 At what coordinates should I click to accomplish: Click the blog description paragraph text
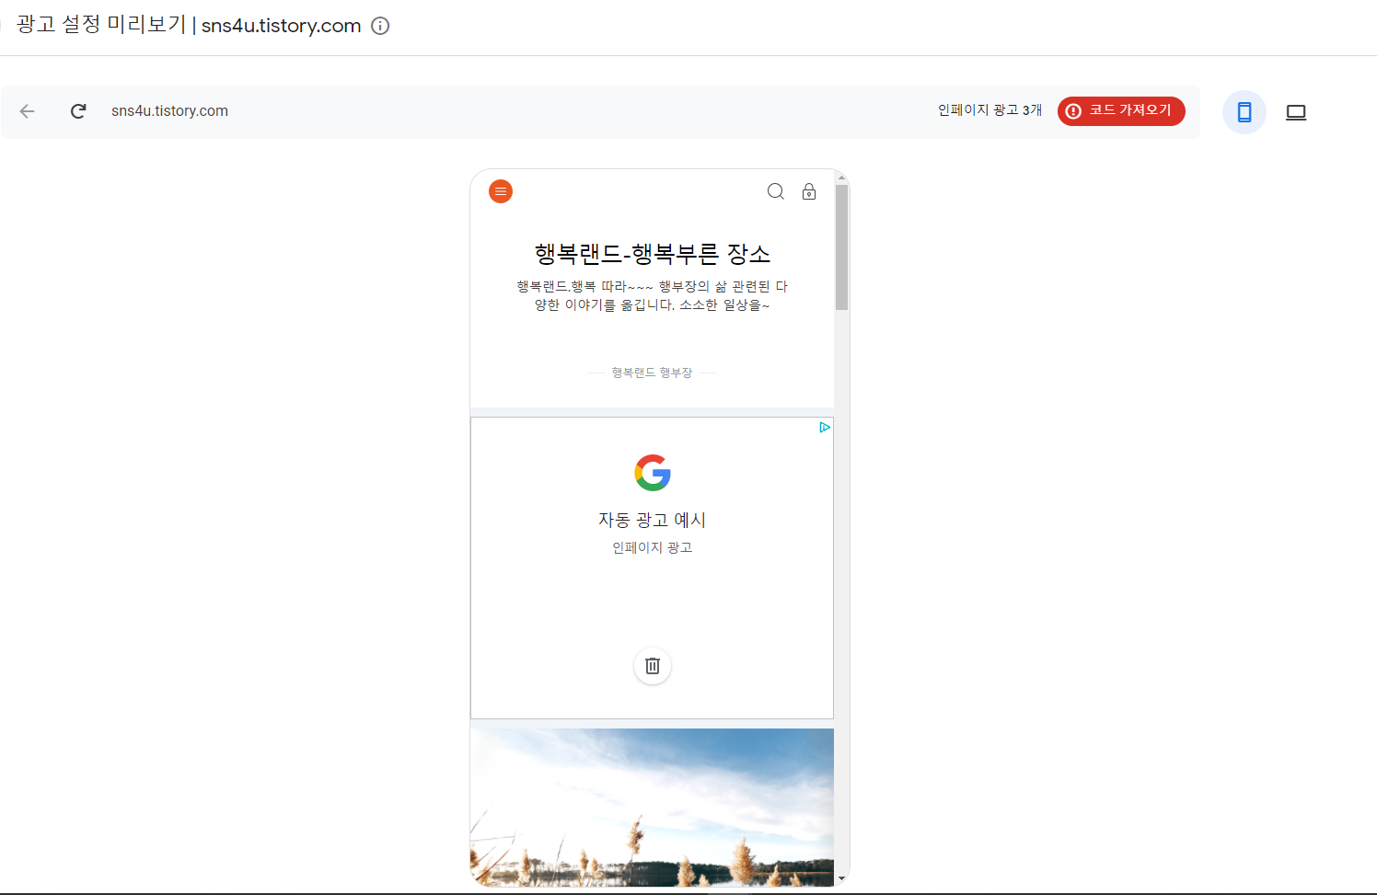tap(653, 295)
